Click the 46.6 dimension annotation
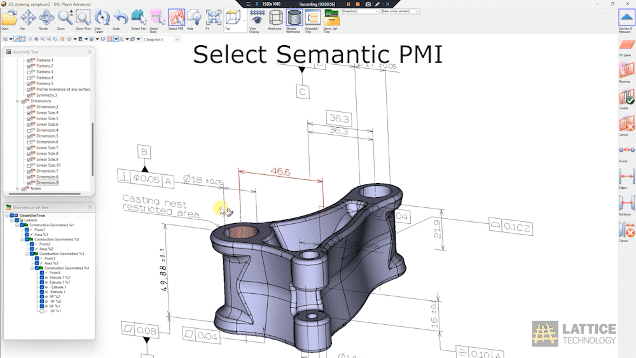The image size is (636, 358). pos(280,172)
